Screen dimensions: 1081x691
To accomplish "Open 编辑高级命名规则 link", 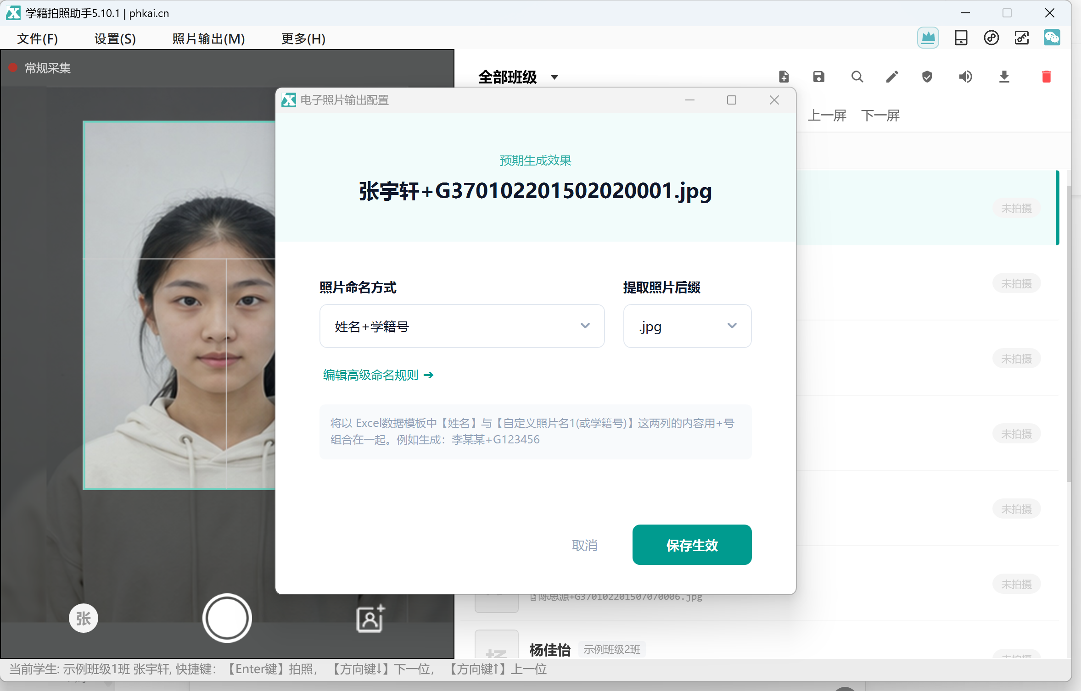I will click(378, 375).
